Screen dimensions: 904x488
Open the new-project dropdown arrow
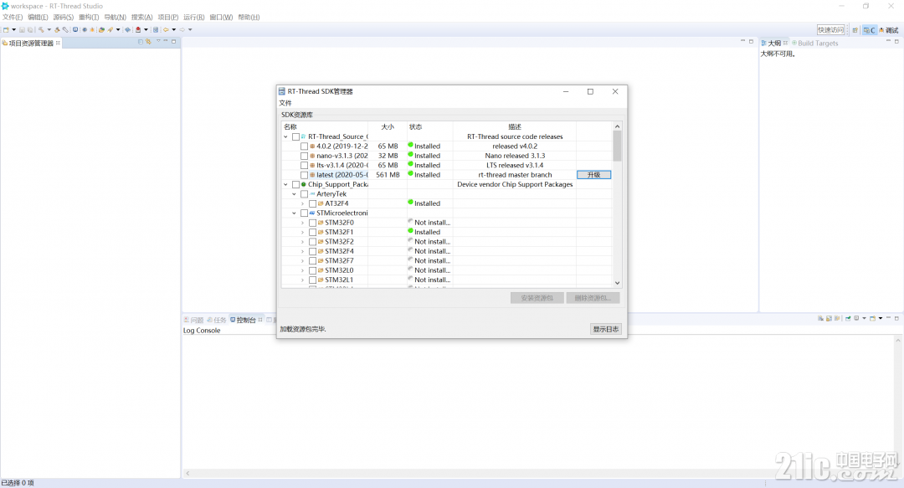point(14,29)
